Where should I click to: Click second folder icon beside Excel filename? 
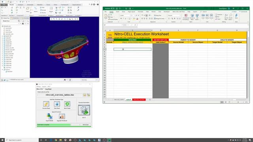pos(89,95)
